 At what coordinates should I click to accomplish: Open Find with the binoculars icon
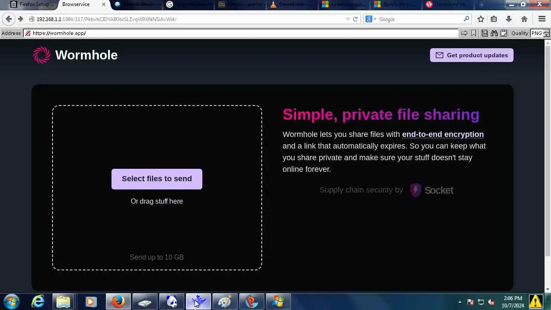point(494,33)
